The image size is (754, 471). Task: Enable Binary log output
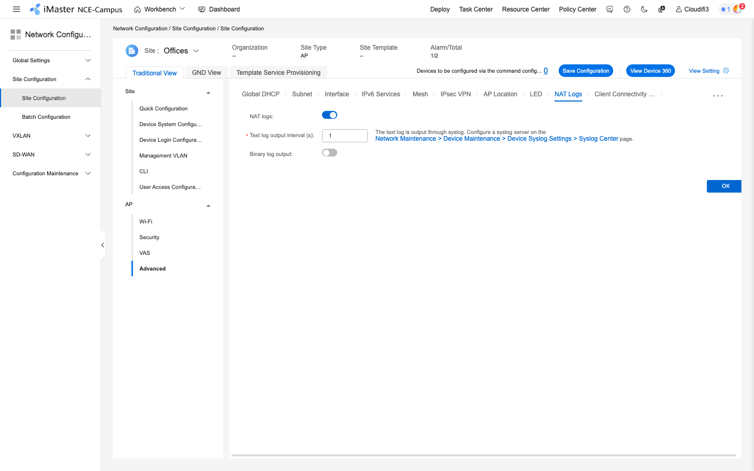click(329, 152)
